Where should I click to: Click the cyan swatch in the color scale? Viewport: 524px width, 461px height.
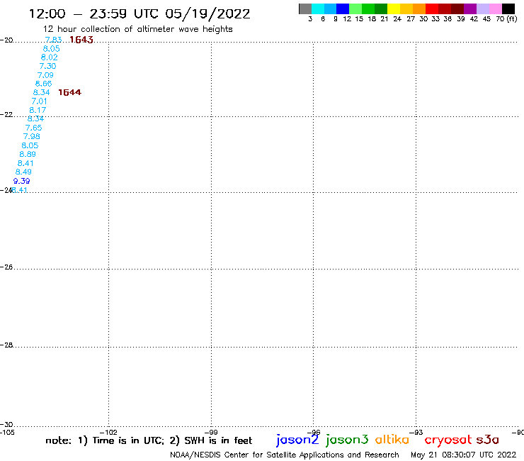click(x=318, y=9)
